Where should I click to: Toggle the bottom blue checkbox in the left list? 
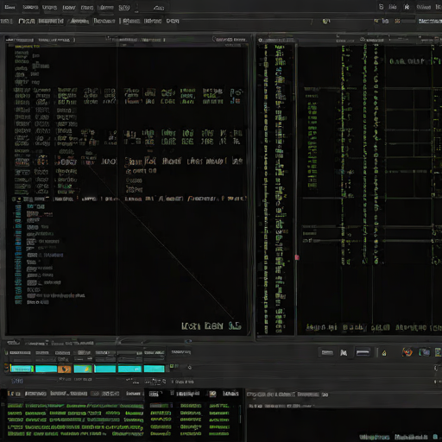tap(18, 302)
